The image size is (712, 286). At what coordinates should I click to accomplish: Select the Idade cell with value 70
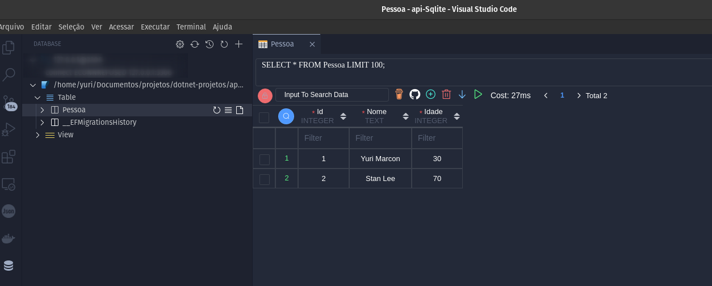pyautogui.click(x=437, y=179)
